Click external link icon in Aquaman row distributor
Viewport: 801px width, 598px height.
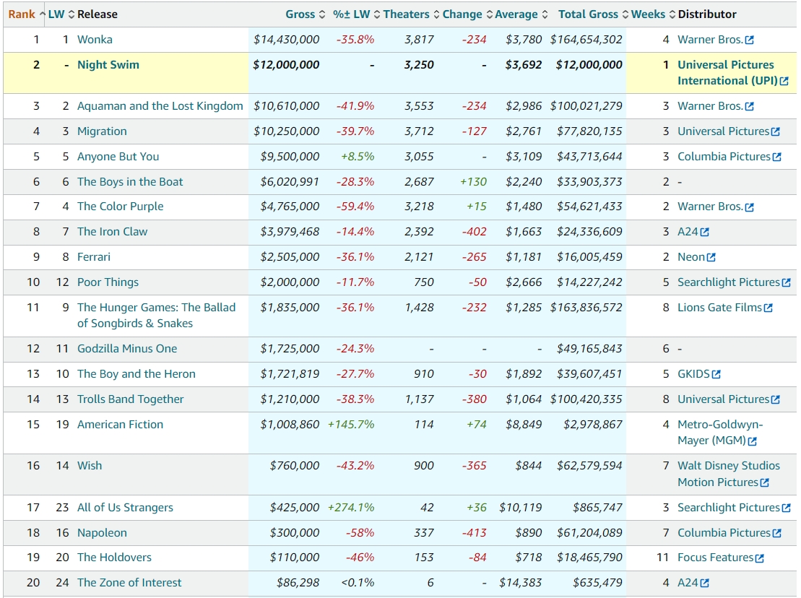pyautogui.click(x=750, y=106)
